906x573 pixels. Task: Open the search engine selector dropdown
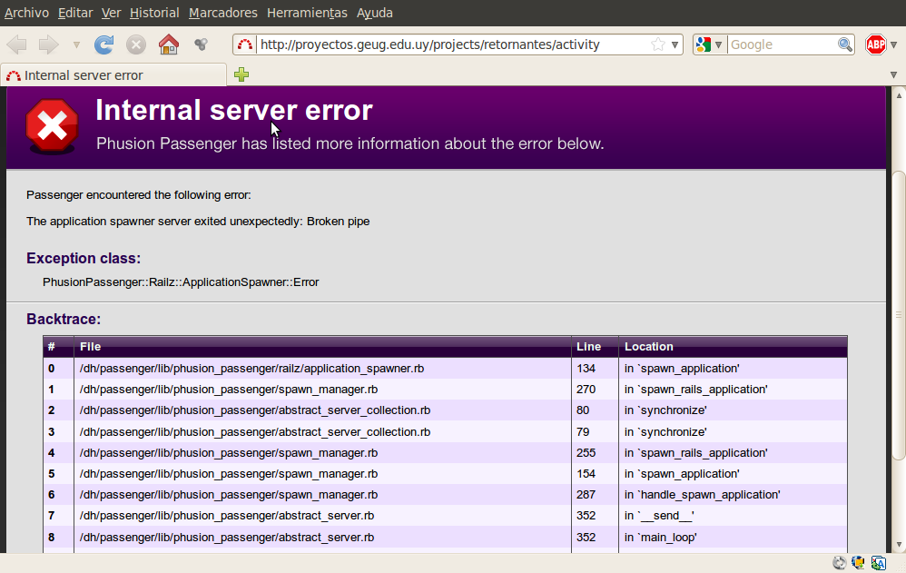click(x=718, y=44)
